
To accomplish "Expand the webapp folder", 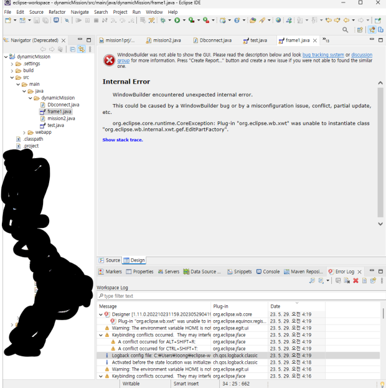I will (x=24, y=133).
